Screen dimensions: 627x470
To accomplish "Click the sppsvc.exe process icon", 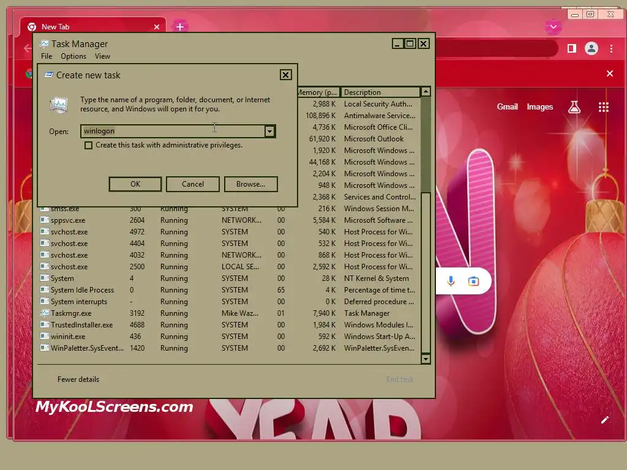I will (x=44, y=220).
